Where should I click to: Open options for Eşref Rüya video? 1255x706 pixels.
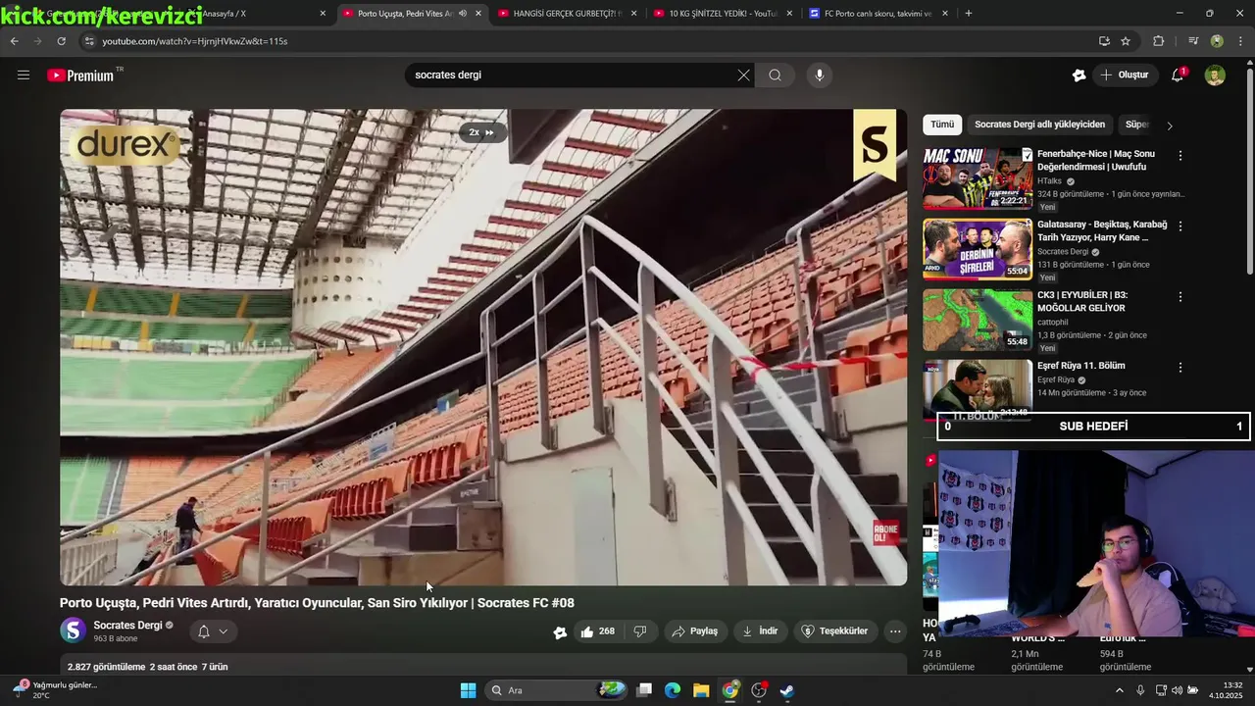(1180, 368)
